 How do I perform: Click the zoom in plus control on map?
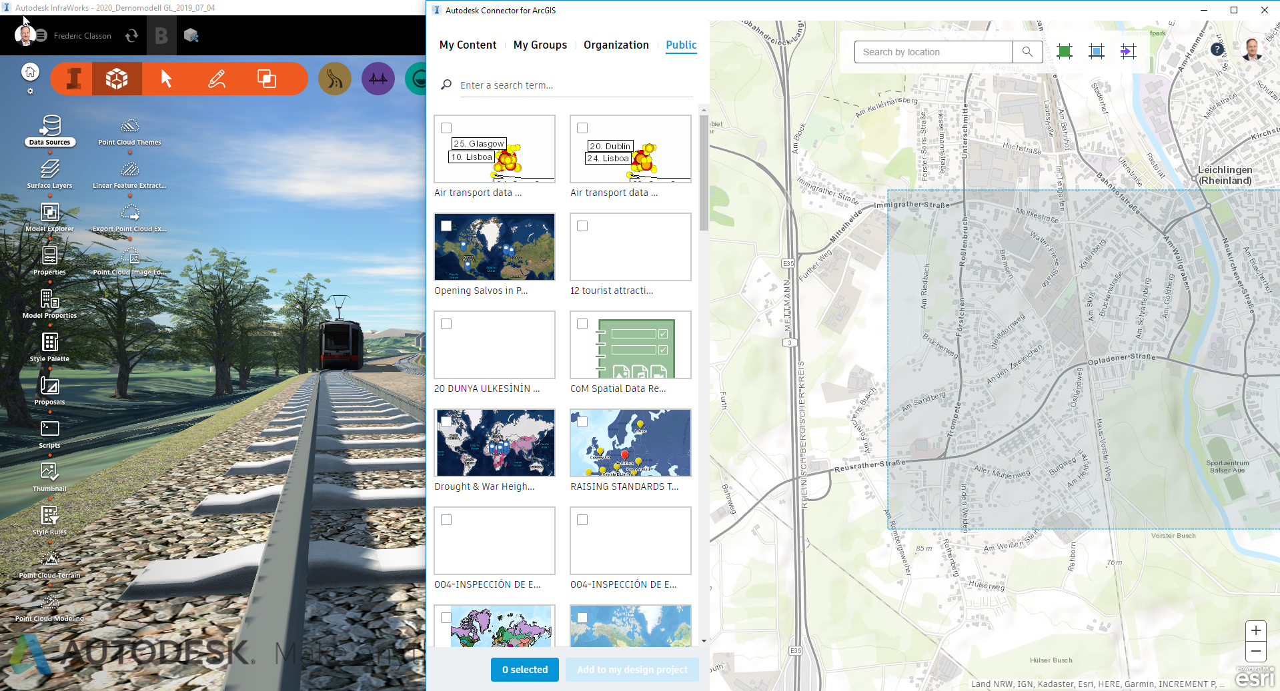tap(1255, 631)
